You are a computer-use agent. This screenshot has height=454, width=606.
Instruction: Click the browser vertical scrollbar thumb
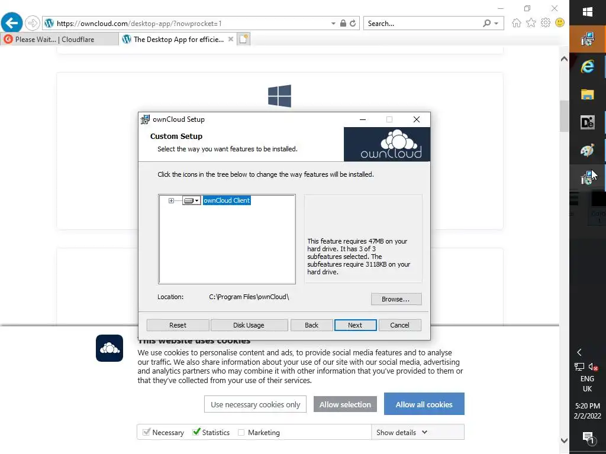click(564, 116)
